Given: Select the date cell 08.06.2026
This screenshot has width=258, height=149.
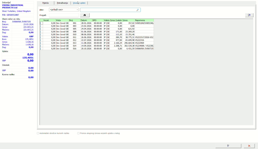Looking at the screenshot, I should pyautogui.click(x=86, y=34).
